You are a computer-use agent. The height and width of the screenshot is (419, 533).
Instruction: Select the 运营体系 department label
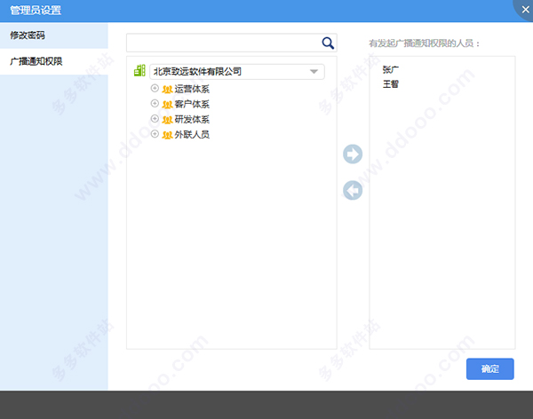pyautogui.click(x=192, y=89)
